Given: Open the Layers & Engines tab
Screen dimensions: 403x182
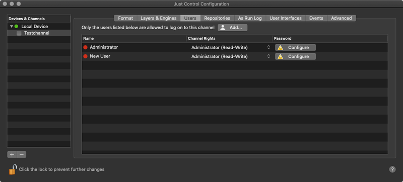Looking at the screenshot, I should coord(159,18).
